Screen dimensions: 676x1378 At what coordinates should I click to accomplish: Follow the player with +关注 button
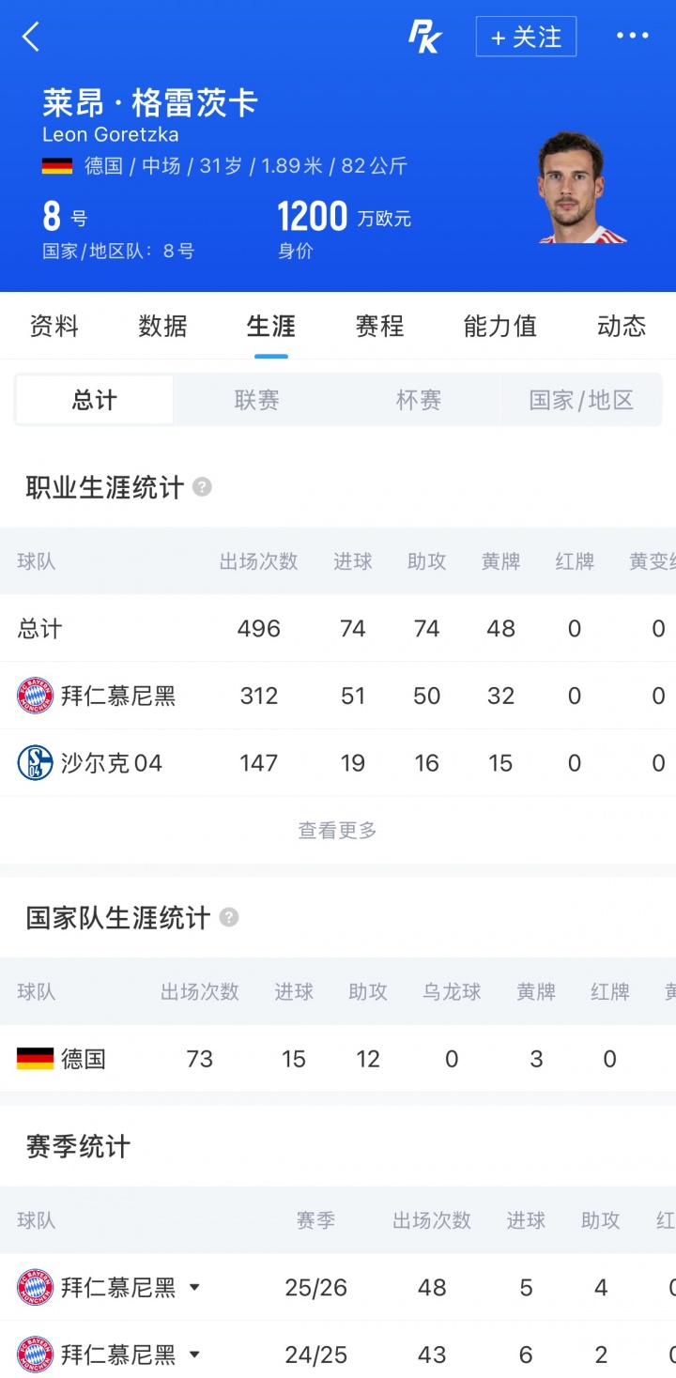[526, 37]
